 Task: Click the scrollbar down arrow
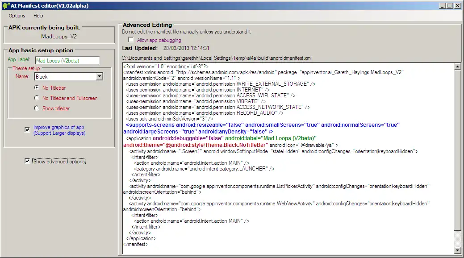pos(457,250)
